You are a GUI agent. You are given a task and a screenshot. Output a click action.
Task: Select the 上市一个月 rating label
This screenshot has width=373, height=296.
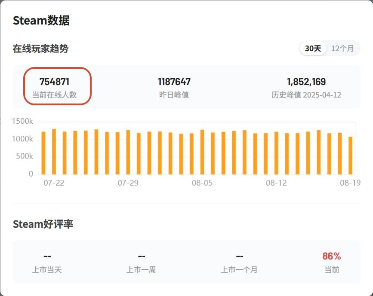239,270
